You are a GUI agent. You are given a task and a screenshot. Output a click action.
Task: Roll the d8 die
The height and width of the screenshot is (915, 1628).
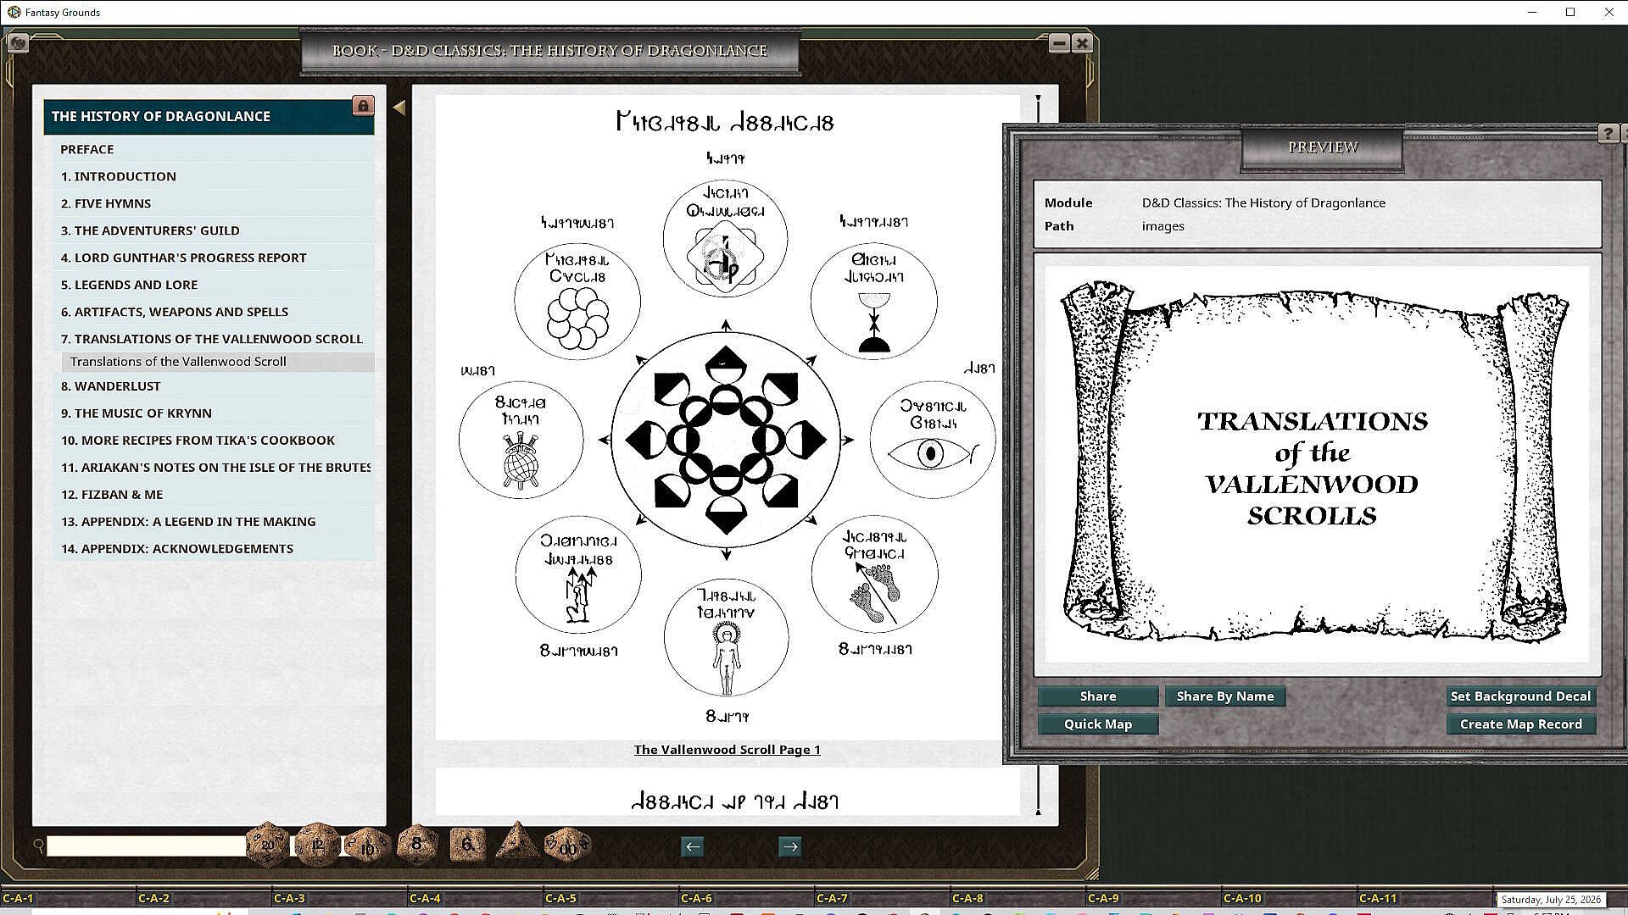[416, 844]
